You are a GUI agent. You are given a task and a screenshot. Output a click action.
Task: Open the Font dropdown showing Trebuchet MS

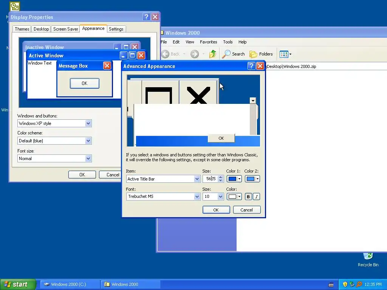197,196
